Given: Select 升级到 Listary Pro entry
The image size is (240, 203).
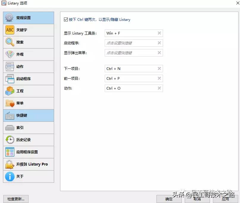Looking at the screenshot, I should tap(29, 164).
